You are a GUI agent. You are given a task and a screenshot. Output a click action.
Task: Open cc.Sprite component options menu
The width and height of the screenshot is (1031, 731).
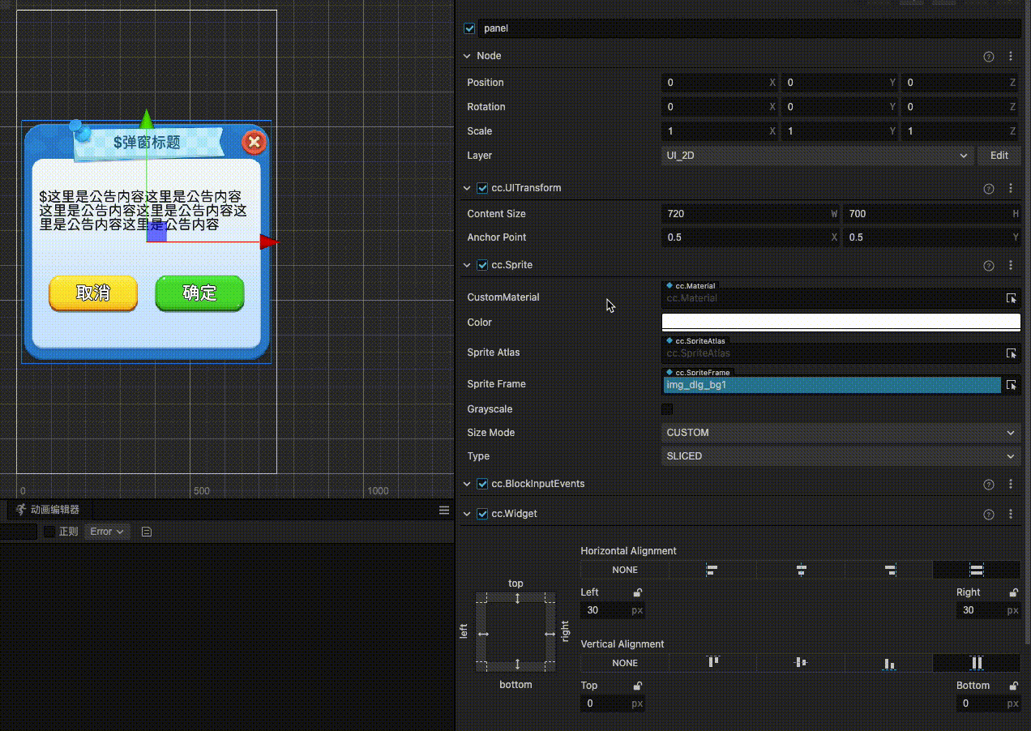tap(1011, 265)
